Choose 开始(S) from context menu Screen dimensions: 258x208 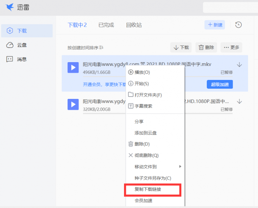pos(155,84)
